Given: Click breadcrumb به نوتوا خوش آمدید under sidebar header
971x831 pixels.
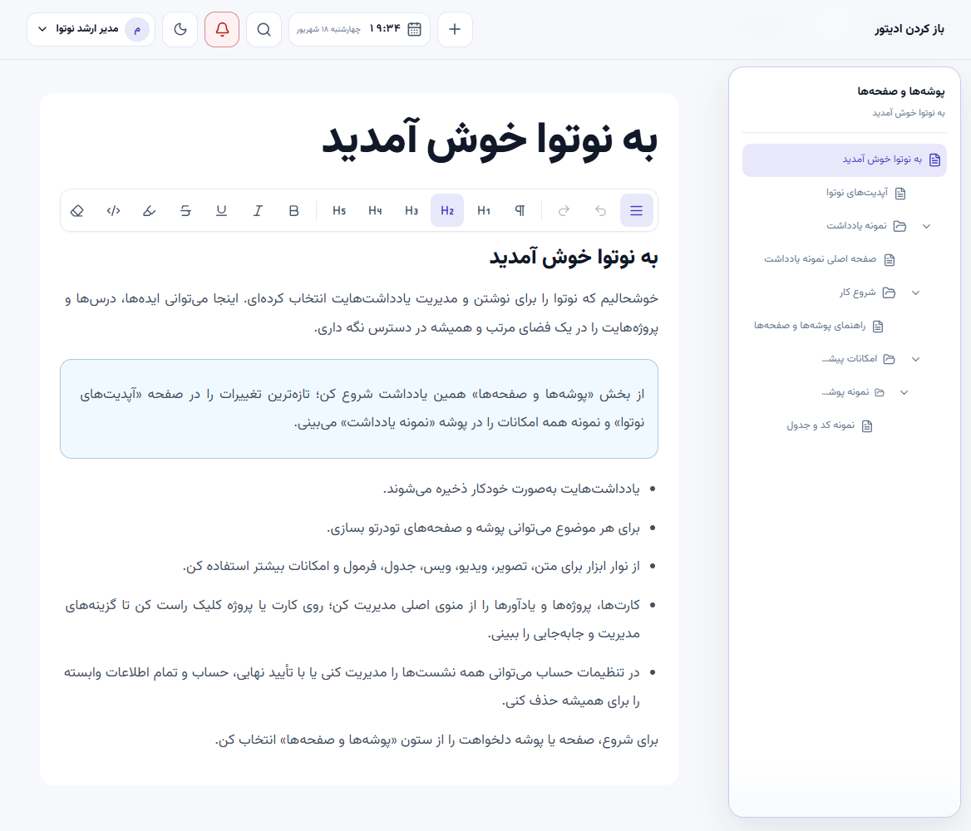Looking at the screenshot, I should [x=909, y=113].
